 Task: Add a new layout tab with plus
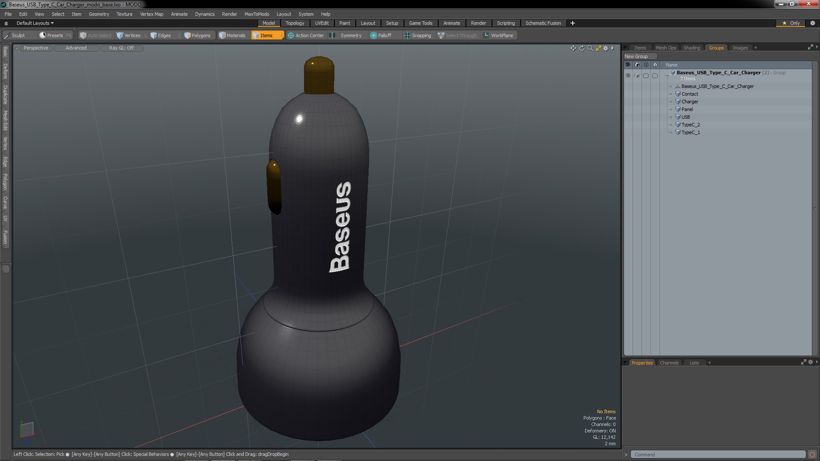pos(573,23)
